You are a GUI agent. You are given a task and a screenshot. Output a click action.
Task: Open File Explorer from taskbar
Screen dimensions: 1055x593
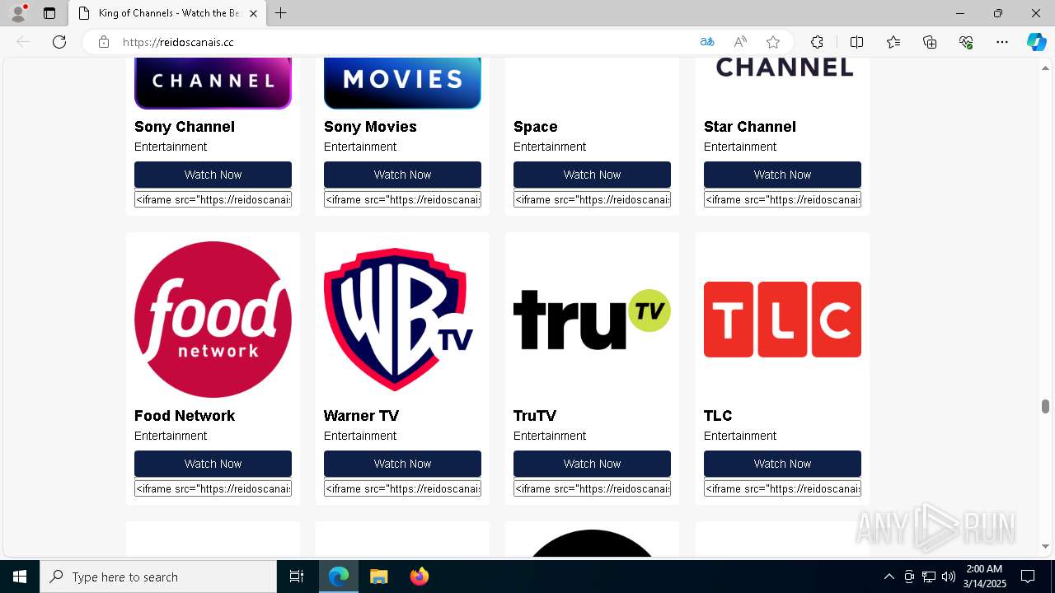378,577
